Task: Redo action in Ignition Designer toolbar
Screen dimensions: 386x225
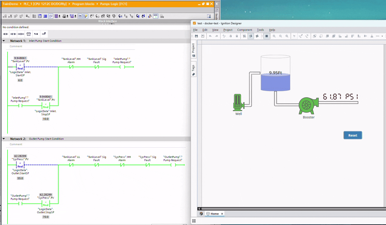Action: click(x=217, y=36)
